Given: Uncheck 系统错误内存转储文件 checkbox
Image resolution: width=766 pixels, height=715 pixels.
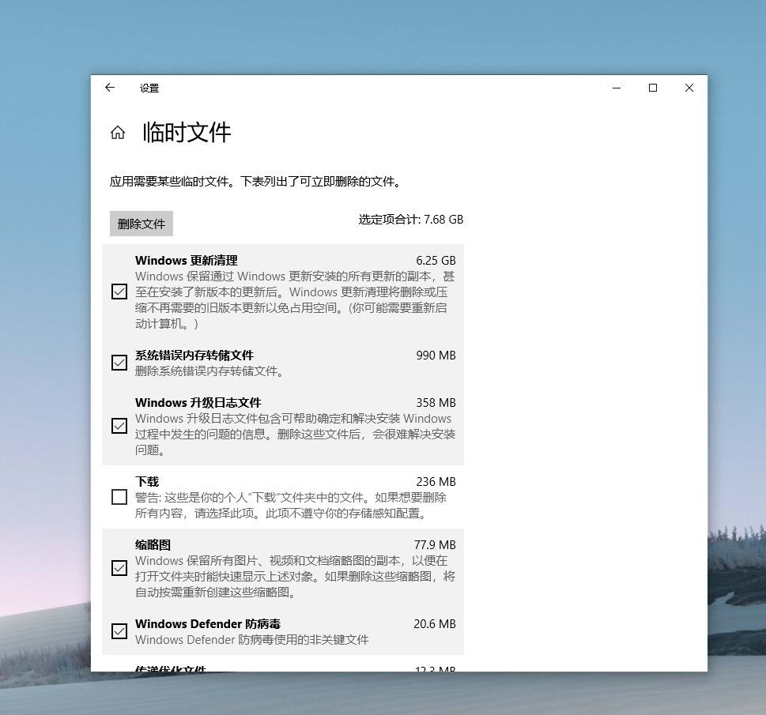Looking at the screenshot, I should click(x=119, y=363).
